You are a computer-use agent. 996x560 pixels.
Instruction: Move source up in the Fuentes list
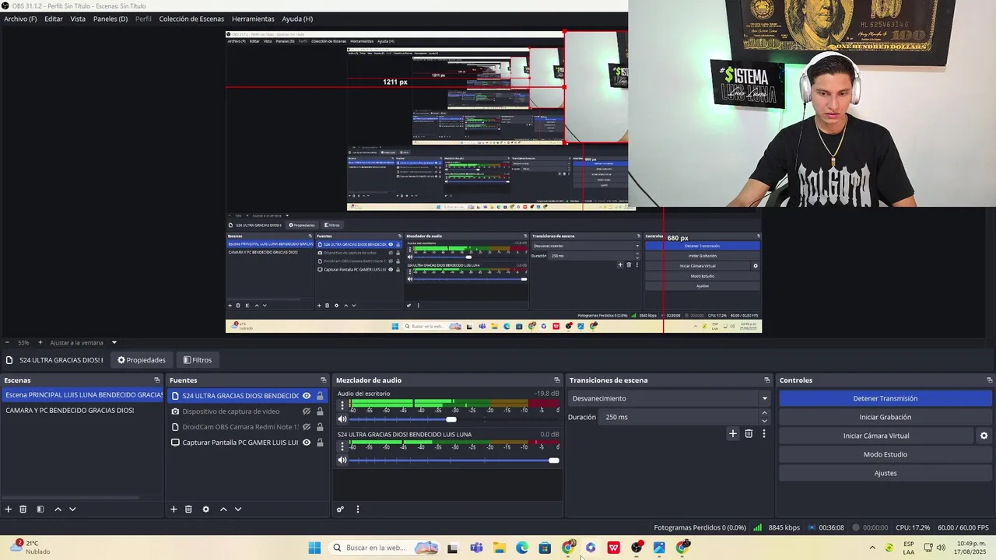223,509
